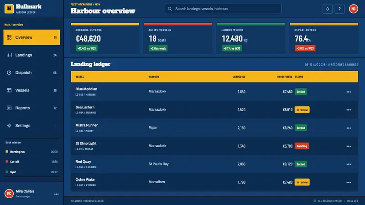Go to Reports in sidebar
The height and width of the screenshot is (205, 365).
point(31,108)
